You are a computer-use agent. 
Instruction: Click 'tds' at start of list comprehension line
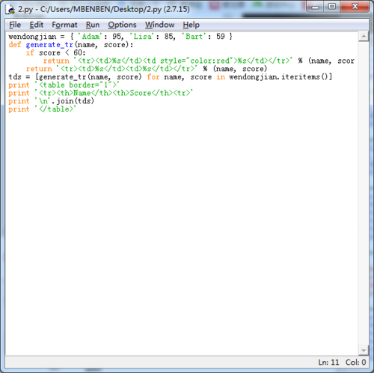tap(15, 77)
